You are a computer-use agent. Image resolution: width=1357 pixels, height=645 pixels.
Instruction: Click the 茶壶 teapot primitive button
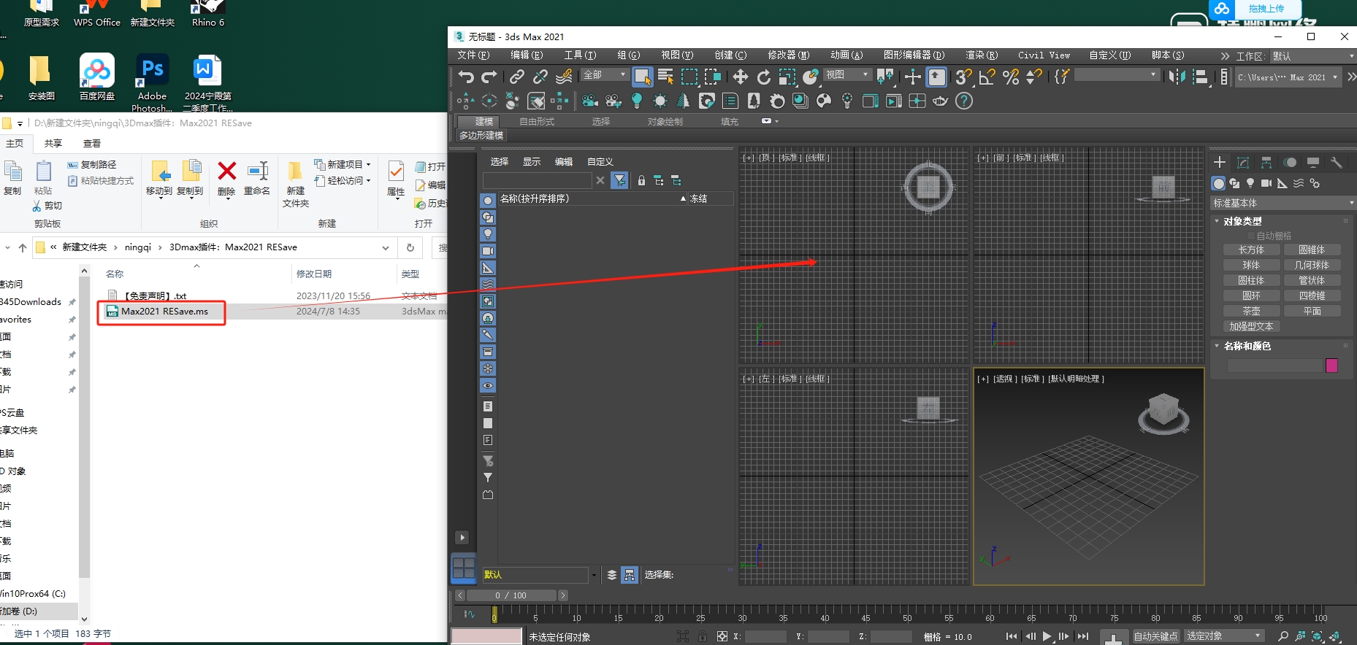1251,311
